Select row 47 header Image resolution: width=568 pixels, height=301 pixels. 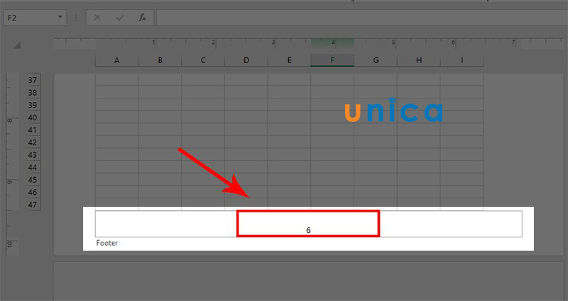(32, 205)
